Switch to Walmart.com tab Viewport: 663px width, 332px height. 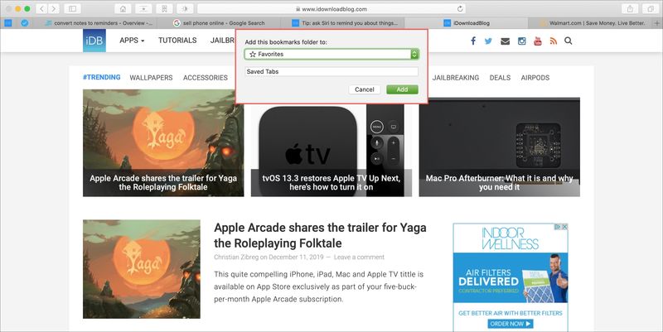pos(592,23)
